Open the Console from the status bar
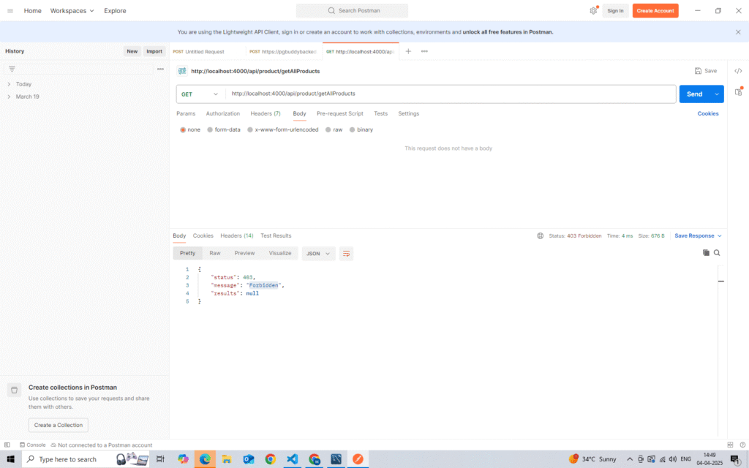749x468 pixels. coord(32,445)
